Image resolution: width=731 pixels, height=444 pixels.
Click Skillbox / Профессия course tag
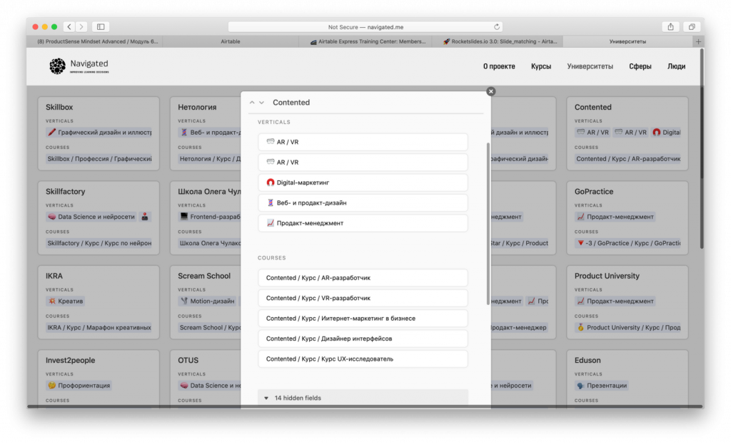(99, 159)
